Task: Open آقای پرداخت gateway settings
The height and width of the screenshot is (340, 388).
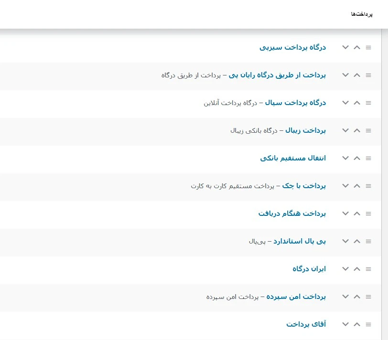Action: click(306, 324)
